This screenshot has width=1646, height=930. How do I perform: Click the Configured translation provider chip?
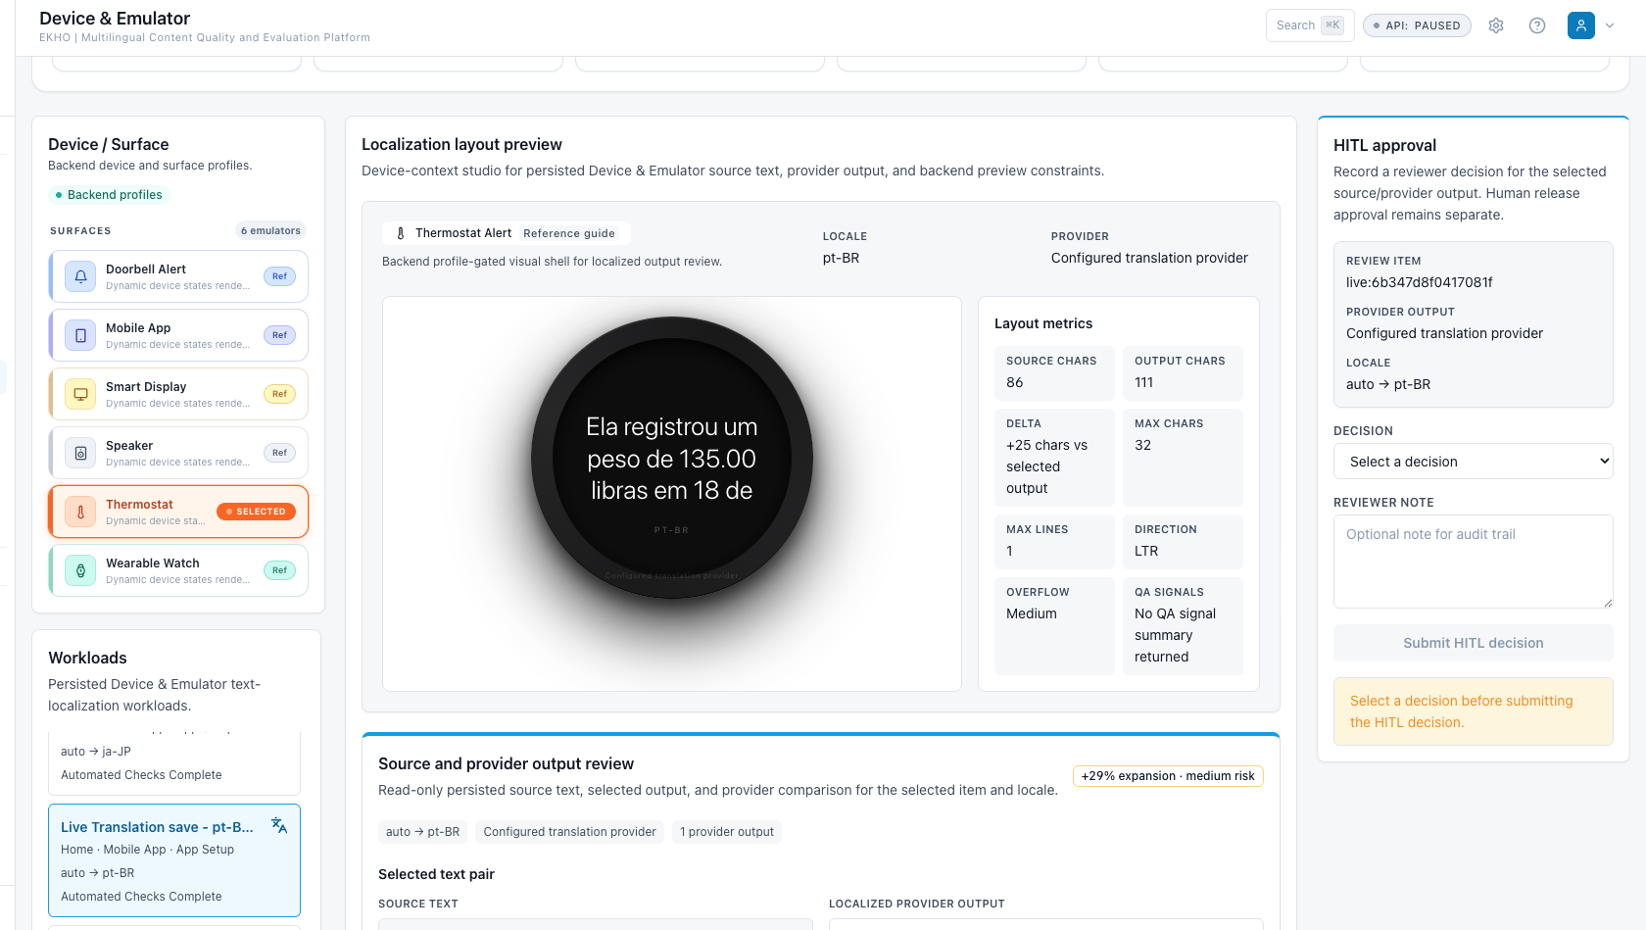(x=569, y=832)
